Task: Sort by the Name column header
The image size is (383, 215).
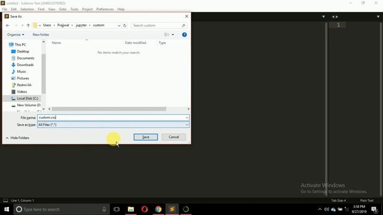Action: 56,42
